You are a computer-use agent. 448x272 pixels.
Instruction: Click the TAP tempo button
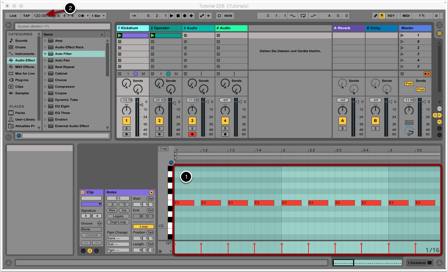[x=27, y=16]
